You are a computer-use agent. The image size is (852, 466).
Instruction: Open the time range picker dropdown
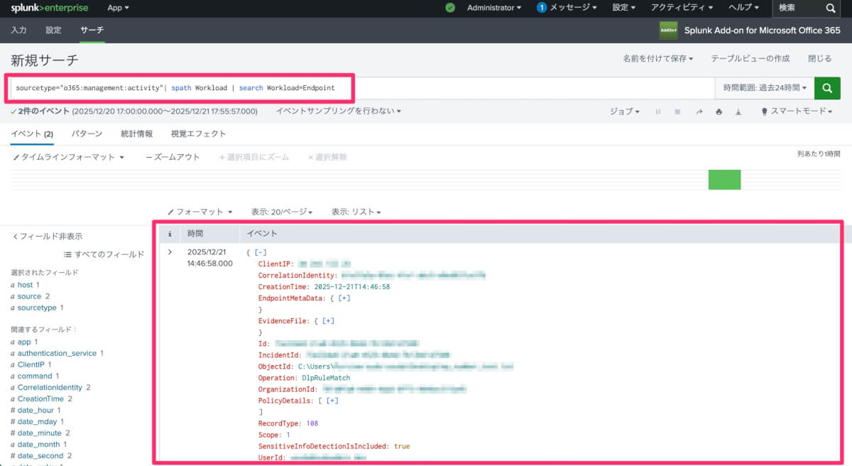coord(764,88)
